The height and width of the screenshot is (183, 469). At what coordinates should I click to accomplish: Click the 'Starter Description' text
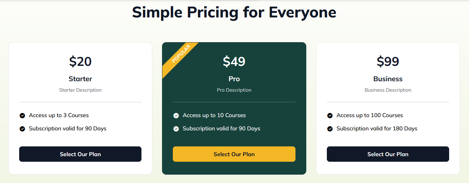80,90
